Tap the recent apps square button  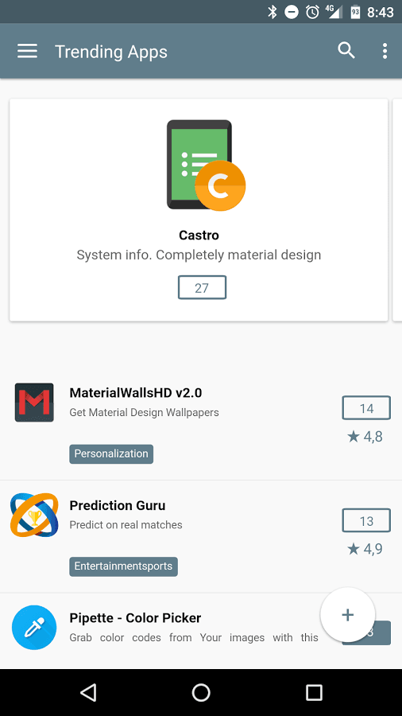[314, 692]
